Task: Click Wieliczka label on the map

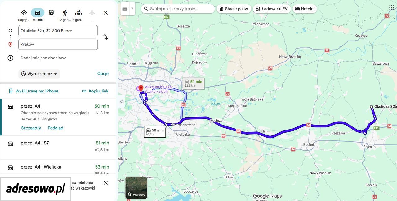Action: (x=182, y=135)
